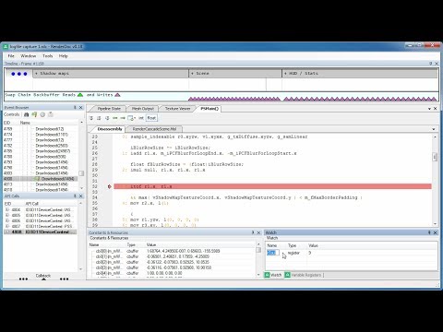Screen dimensions: 443x332
Task: Expand the Callstack section arrow
Action: 43,279
